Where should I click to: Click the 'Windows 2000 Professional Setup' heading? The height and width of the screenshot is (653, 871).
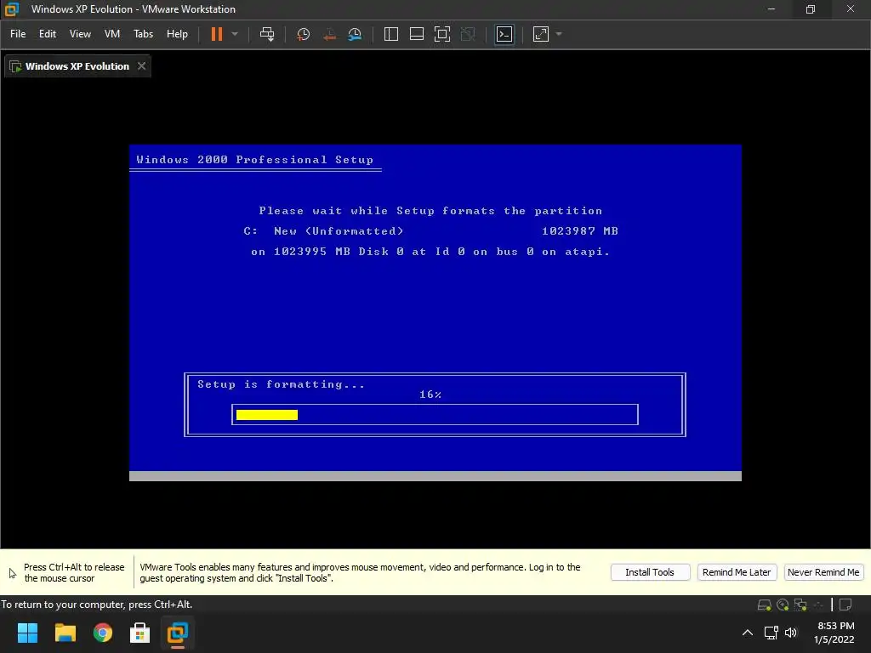click(x=255, y=160)
